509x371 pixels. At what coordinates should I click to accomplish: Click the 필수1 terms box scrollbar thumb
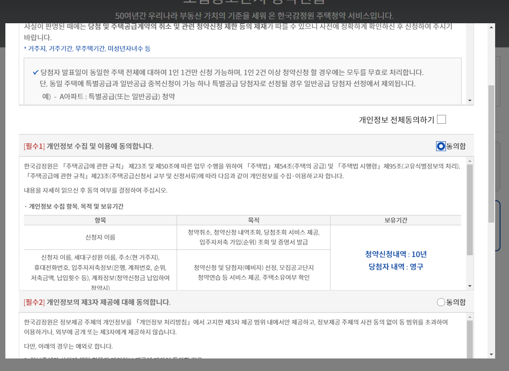click(x=470, y=210)
